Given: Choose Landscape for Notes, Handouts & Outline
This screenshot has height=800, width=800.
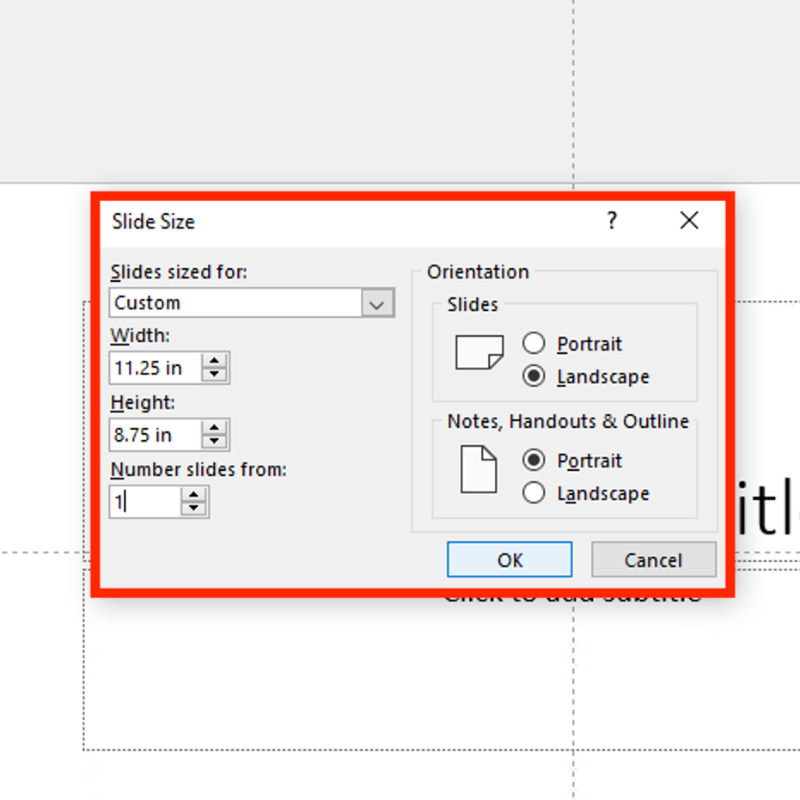Looking at the screenshot, I should pos(534,493).
